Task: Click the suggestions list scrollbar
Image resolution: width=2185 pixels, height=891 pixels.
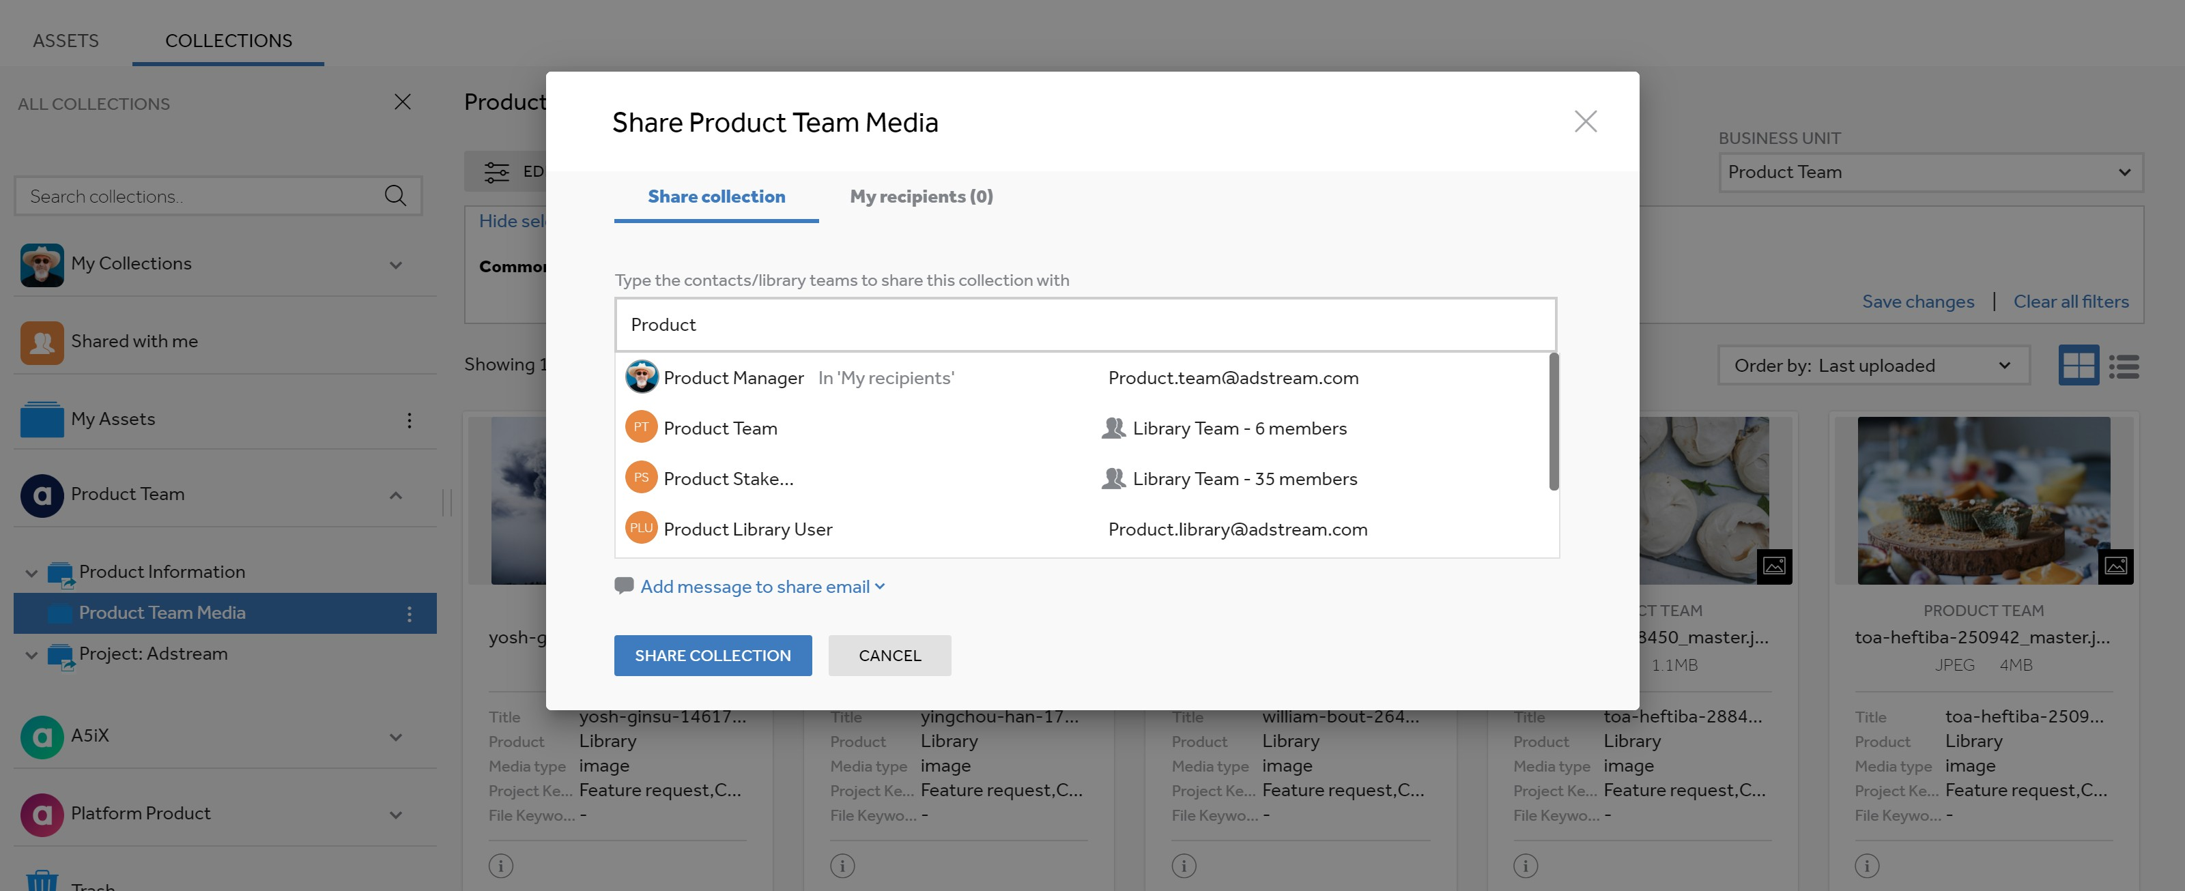Action: click(x=1553, y=422)
